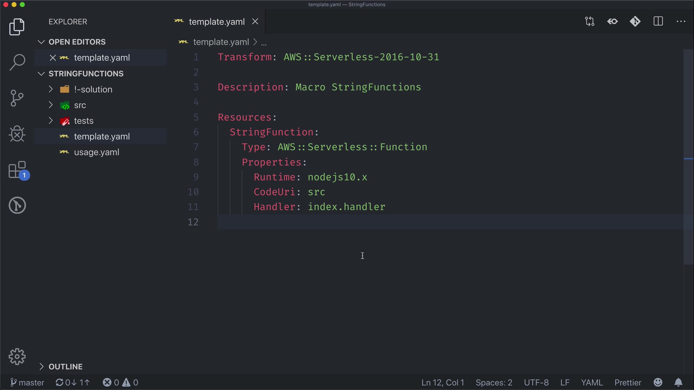This screenshot has height=390, width=694.
Task: Open the Manage gear icon
Action: click(x=17, y=357)
